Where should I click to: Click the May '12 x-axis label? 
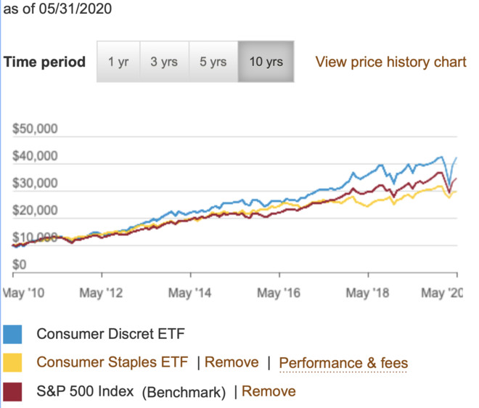click(x=102, y=293)
